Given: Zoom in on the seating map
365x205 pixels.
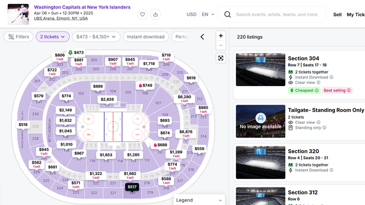Looking at the screenshot, I should point(221,36).
